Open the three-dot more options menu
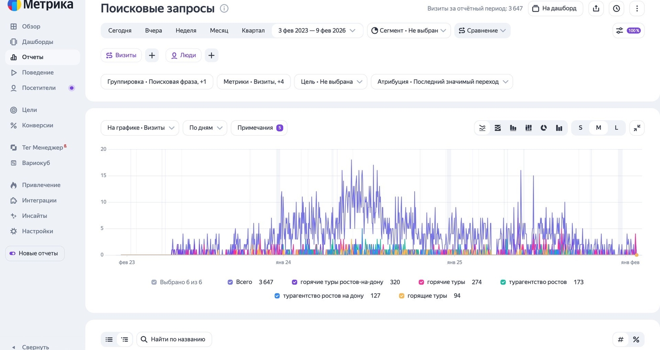Image resolution: width=660 pixels, height=350 pixels. coord(637,8)
